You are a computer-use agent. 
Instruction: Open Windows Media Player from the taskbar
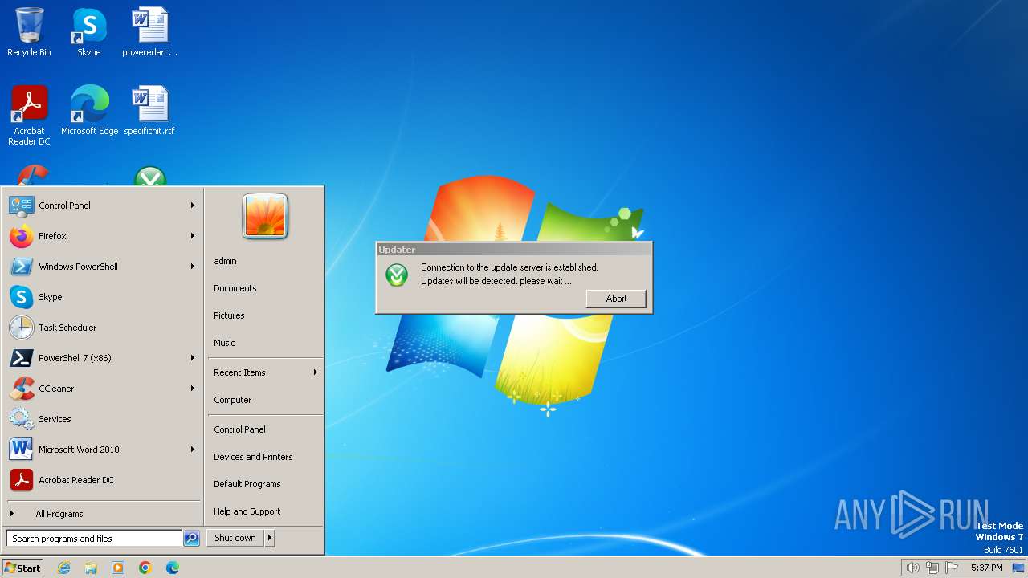(118, 568)
